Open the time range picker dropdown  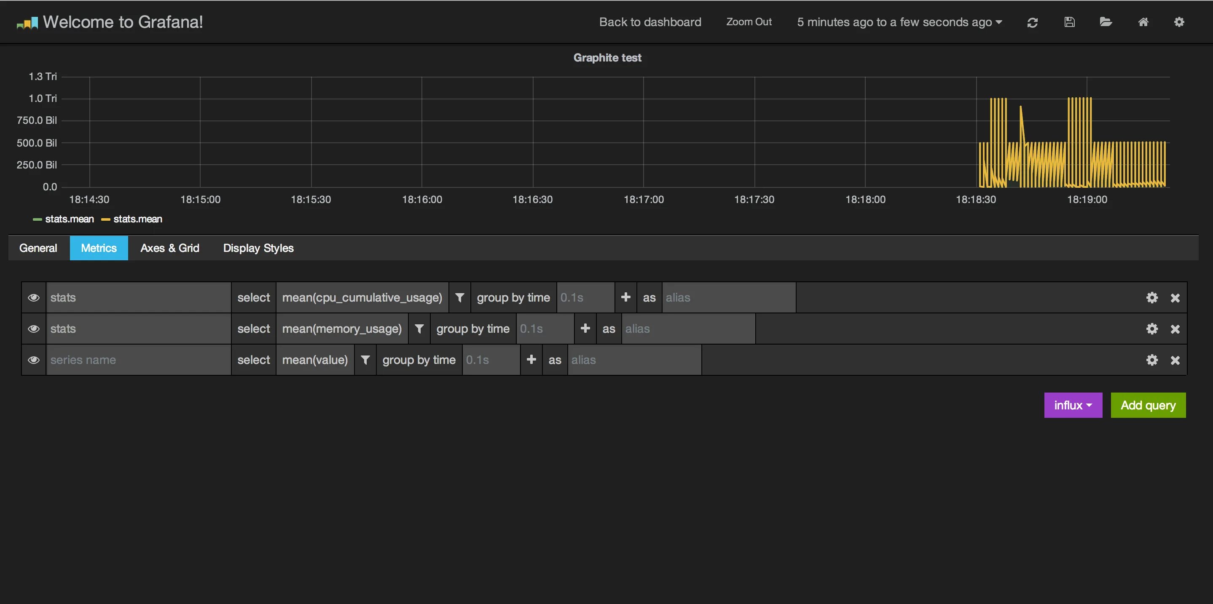coord(899,22)
